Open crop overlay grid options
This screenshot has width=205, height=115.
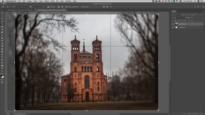59,7
